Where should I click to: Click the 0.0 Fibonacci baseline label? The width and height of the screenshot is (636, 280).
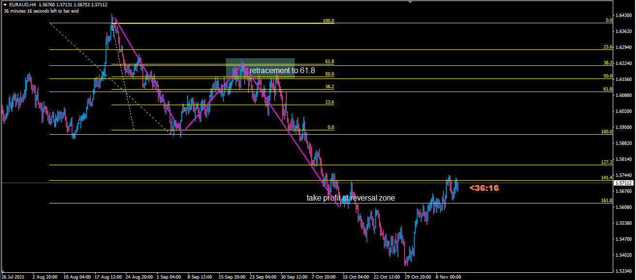pos(332,128)
